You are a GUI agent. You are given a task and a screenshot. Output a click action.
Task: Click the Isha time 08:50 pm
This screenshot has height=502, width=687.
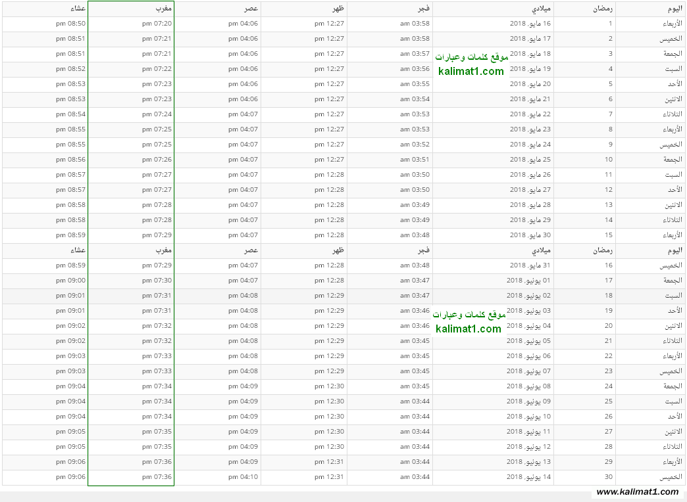click(x=71, y=24)
